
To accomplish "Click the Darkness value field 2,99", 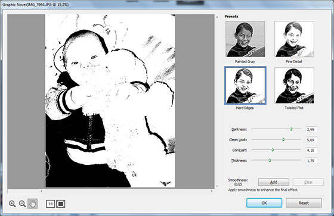I will 311,129.
